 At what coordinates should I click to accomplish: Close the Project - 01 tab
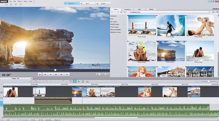click(31, 78)
